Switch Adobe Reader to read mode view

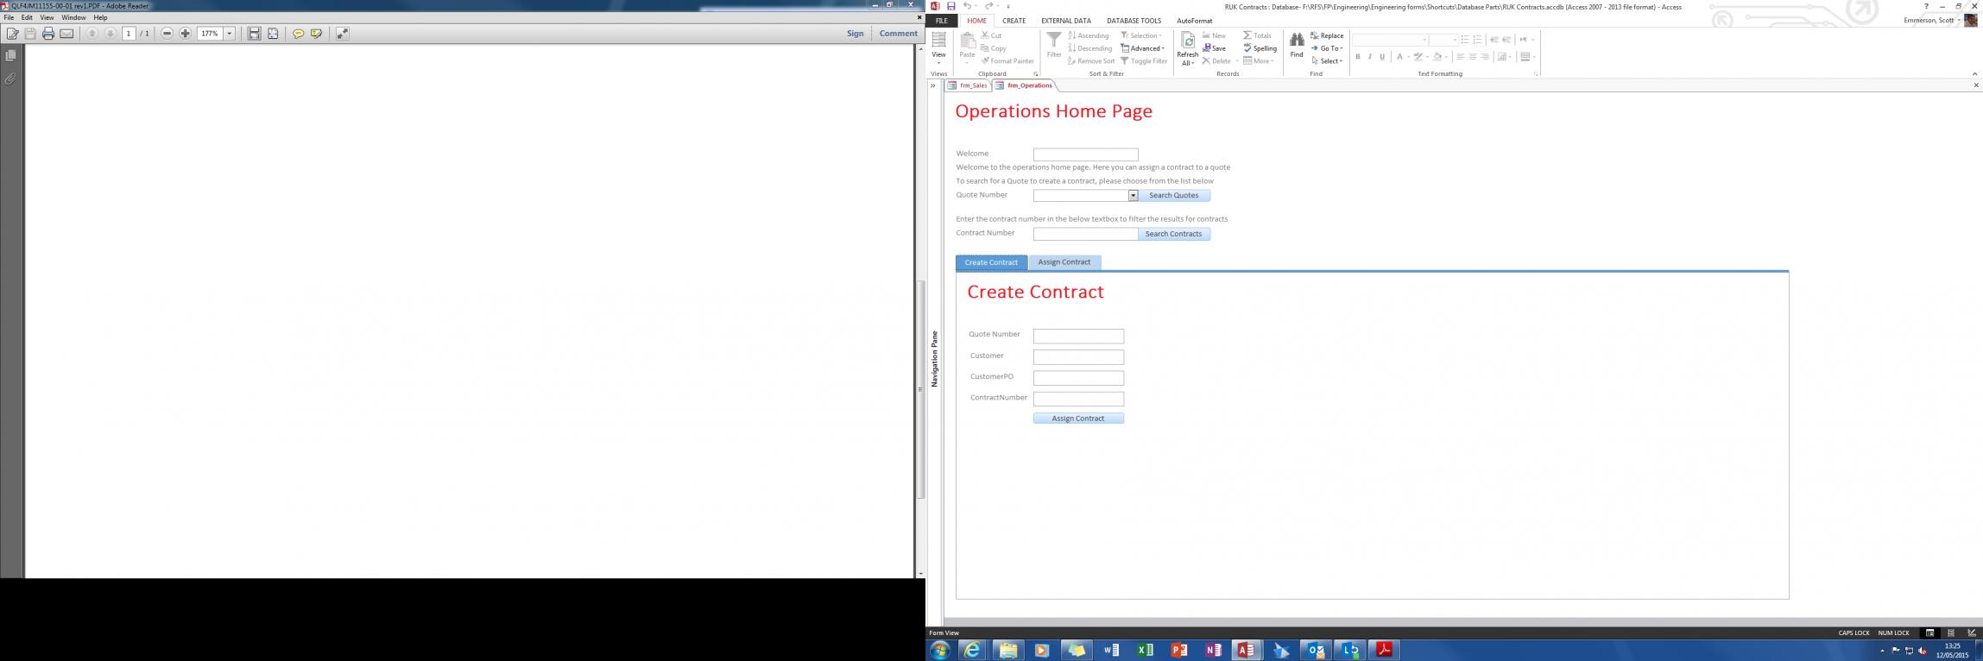click(343, 34)
